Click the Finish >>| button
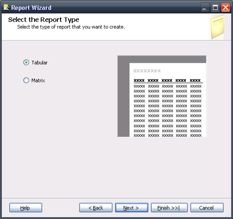Image resolution: width=233 pixels, height=219 pixels. pos(169,208)
